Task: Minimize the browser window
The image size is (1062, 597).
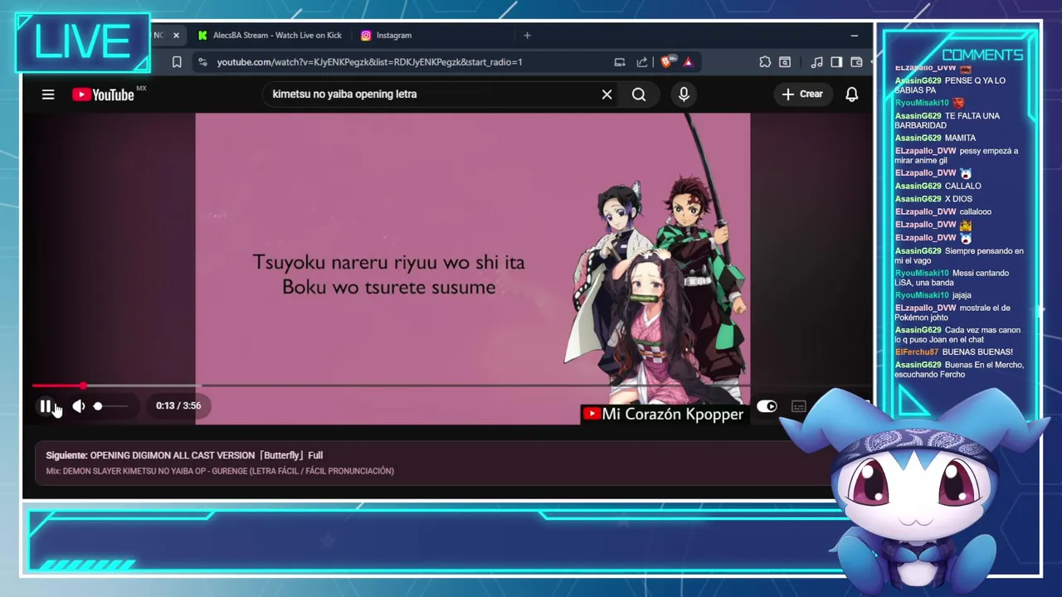Action: pyautogui.click(x=855, y=36)
